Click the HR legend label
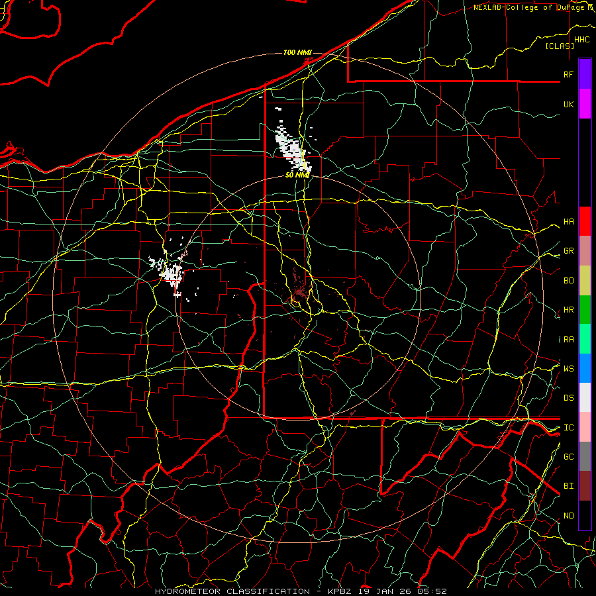 click(568, 310)
